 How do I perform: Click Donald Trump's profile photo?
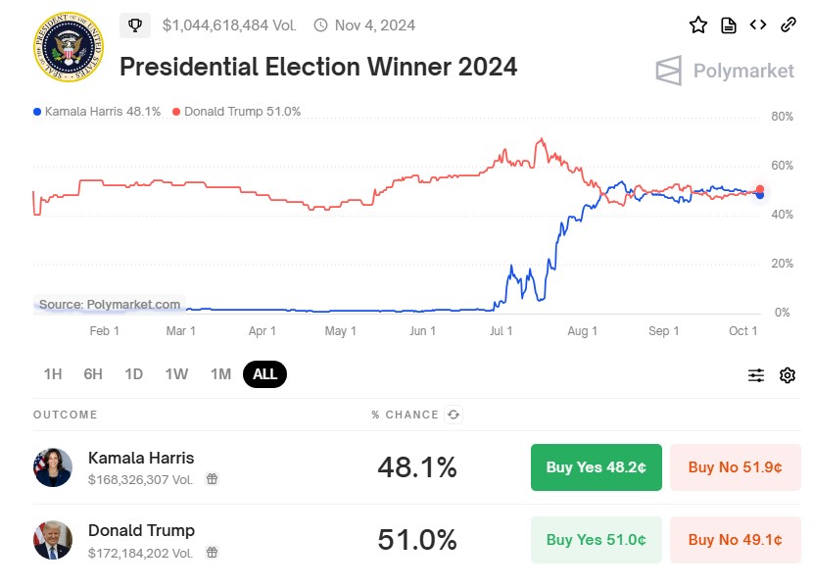(53, 540)
